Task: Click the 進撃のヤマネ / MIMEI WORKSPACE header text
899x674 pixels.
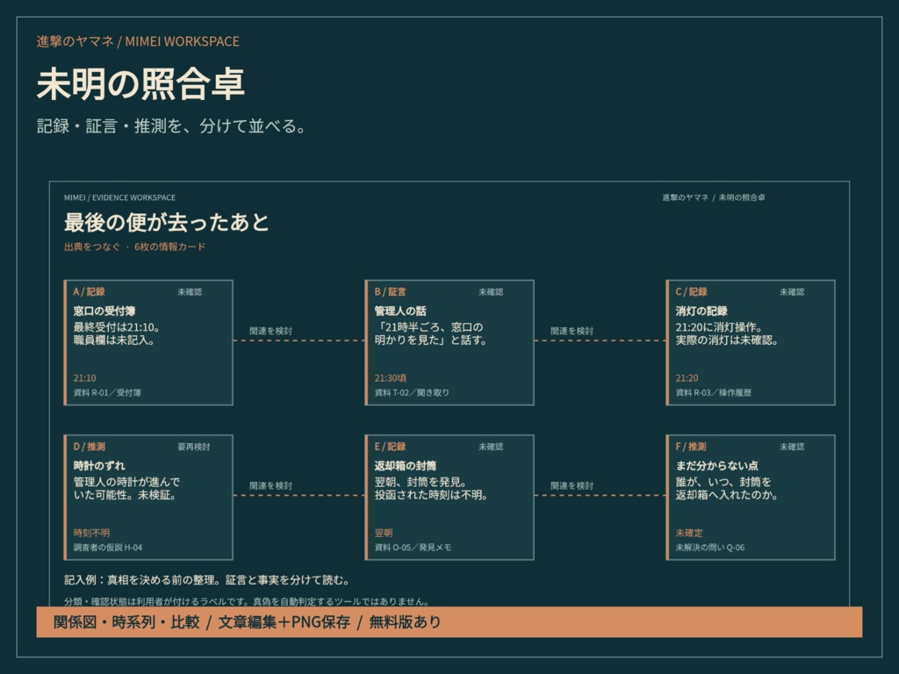Action: pos(138,41)
